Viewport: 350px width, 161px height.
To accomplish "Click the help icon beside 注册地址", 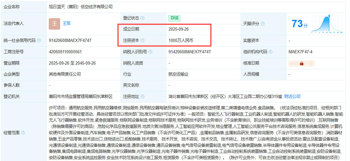I will [142, 97].
